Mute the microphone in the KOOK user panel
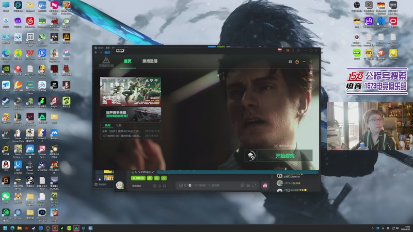Screen dimensions: 413x232 click(x=160, y=186)
